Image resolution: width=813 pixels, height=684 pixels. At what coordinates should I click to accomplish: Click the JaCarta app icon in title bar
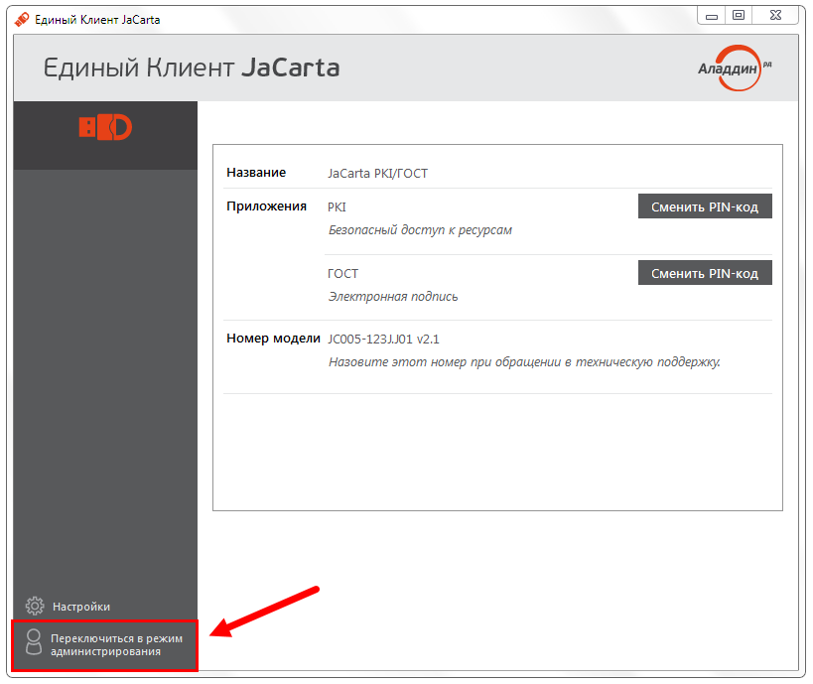pos(22,19)
